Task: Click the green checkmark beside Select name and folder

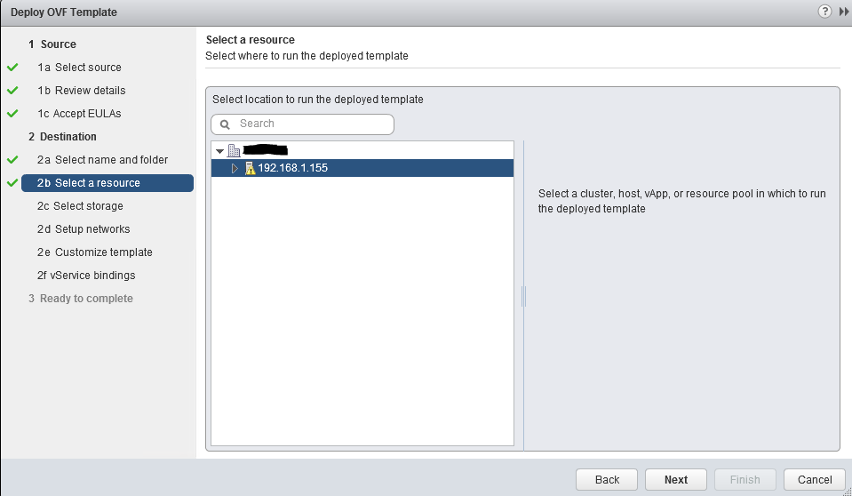Action: point(12,160)
